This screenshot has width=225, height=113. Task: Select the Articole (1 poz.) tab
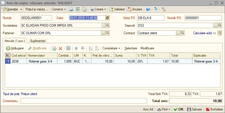point(15,41)
